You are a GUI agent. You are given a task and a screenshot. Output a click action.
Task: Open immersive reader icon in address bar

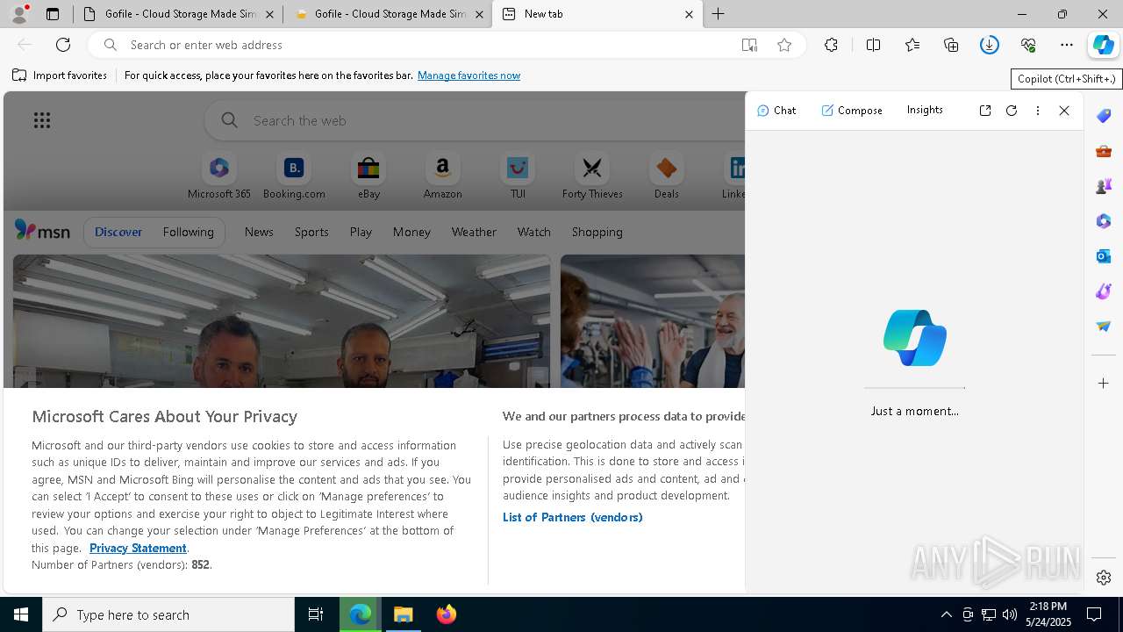[x=749, y=45]
